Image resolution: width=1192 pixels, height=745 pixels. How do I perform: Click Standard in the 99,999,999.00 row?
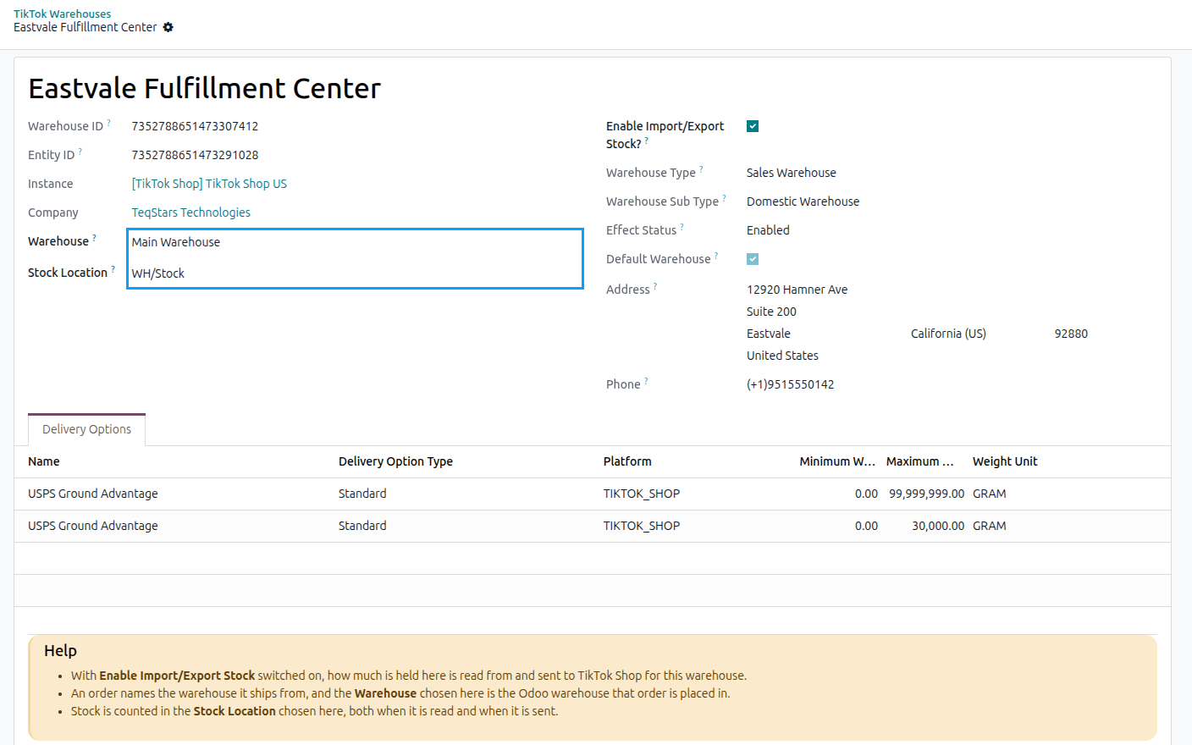coord(362,494)
